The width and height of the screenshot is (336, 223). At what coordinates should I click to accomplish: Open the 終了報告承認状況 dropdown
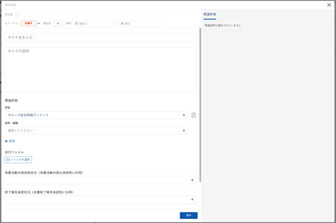click(x=100, y=199)
